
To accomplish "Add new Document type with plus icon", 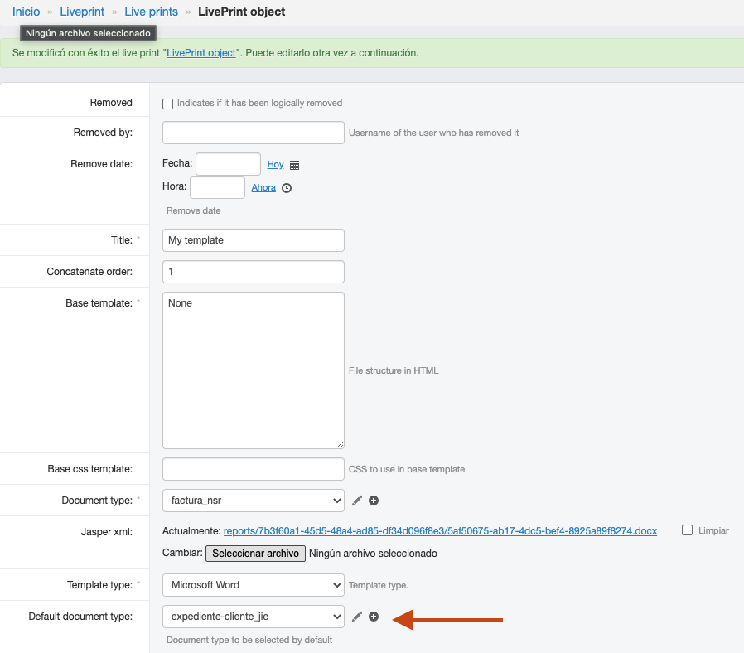I will pos(374,501).
